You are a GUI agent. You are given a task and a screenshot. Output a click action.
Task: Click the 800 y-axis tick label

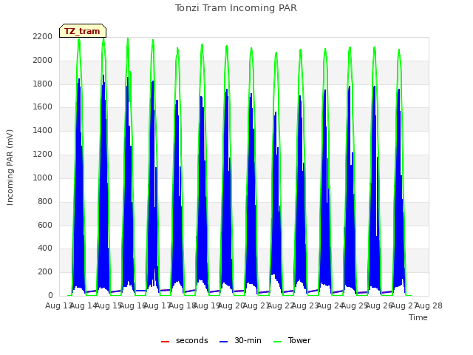[45, 201]
